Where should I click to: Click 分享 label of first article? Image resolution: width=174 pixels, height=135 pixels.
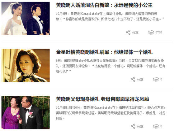pyautogui.click(x=135, y=33)
